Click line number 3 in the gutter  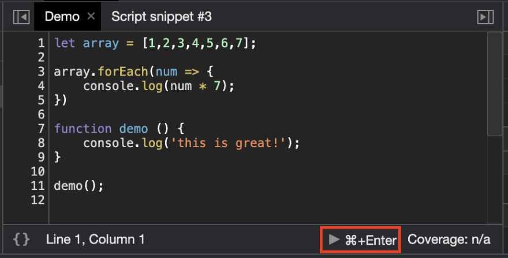coord(41,72)
